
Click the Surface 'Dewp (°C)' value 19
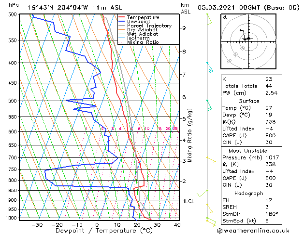pos(269,115)
